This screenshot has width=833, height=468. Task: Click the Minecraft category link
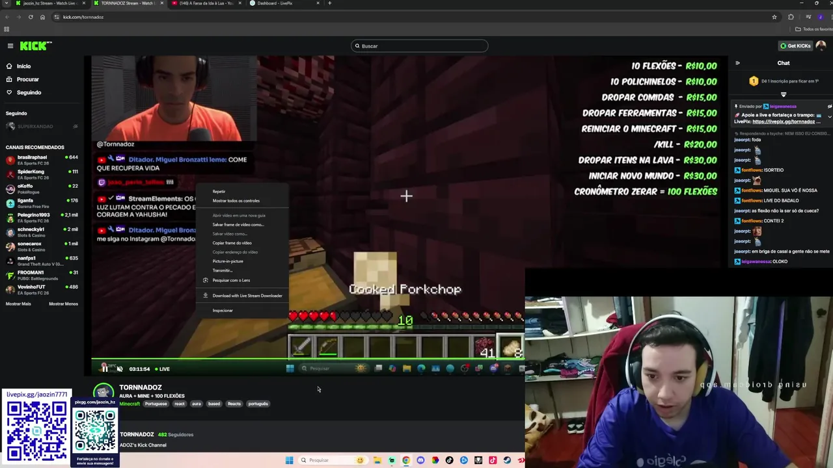(x=130, y=404)
